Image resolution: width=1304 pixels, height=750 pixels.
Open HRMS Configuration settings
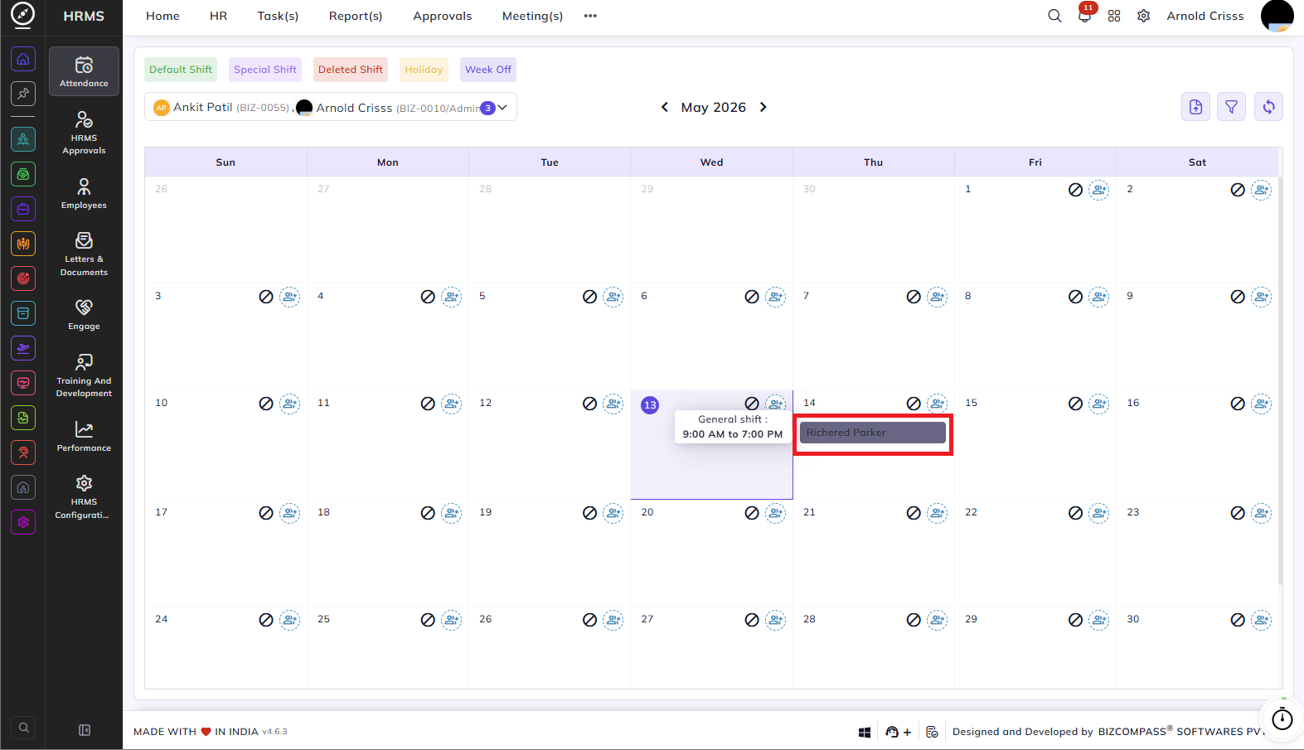coord(84,496)
